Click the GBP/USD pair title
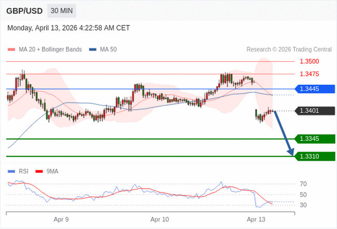The image size is (337, 229). (24, 11)
